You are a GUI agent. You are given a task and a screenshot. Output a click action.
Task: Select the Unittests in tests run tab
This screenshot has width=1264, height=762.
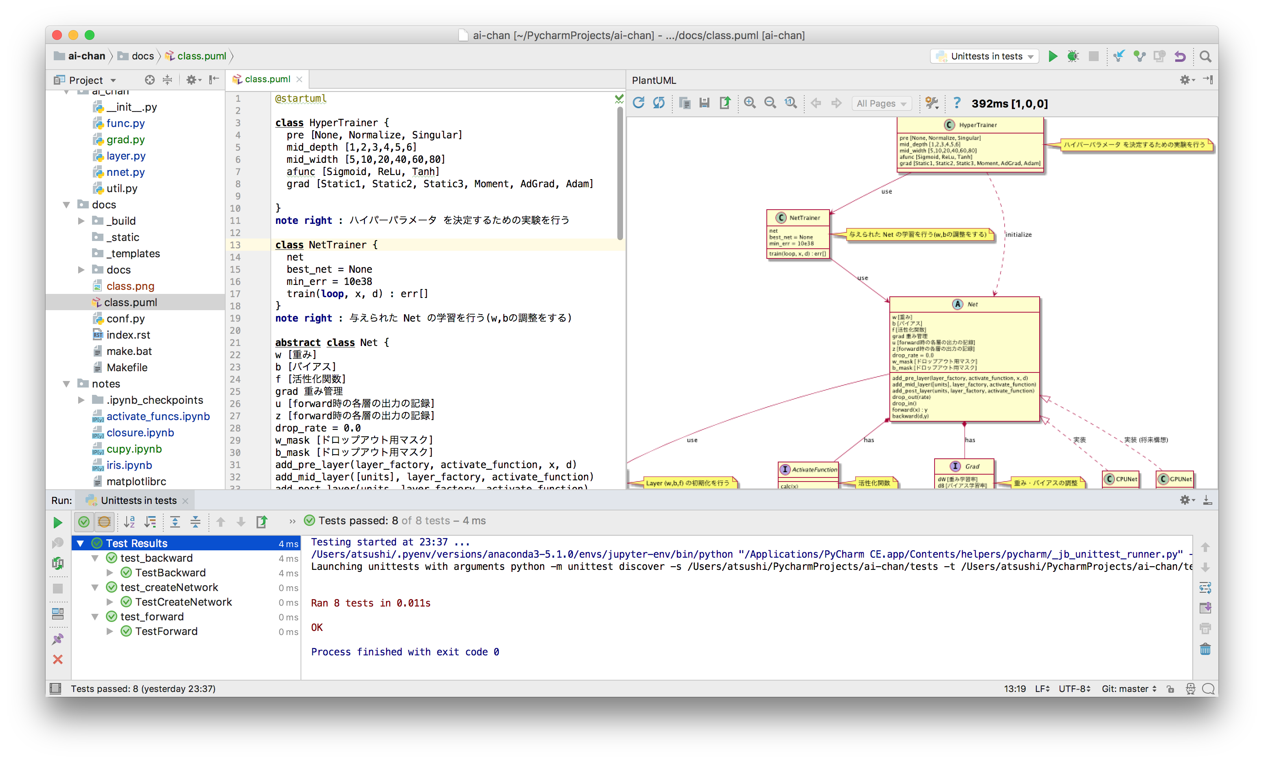[138, 501]
